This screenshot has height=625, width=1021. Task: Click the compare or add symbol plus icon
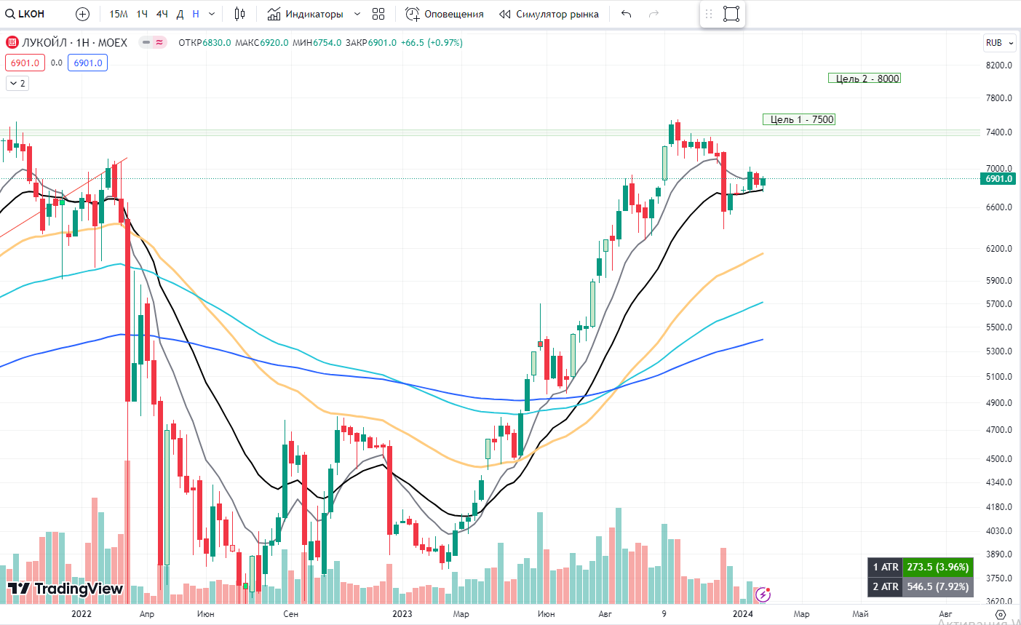coord(83,14)
